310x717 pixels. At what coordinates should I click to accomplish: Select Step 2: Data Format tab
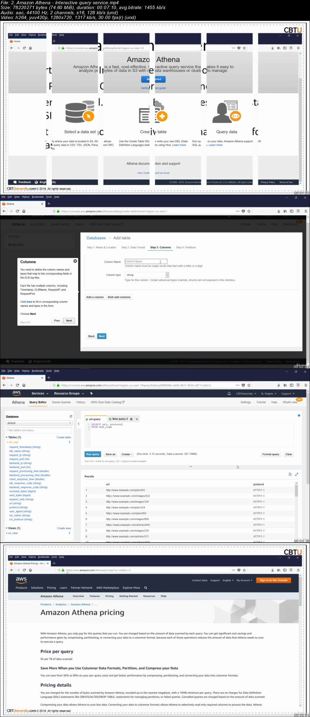pyautogui.click(x=133, y=247)
